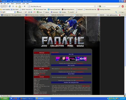126x100 pixels.
Task: Show desktop via quick launch icon
Action: coord(11,98)
